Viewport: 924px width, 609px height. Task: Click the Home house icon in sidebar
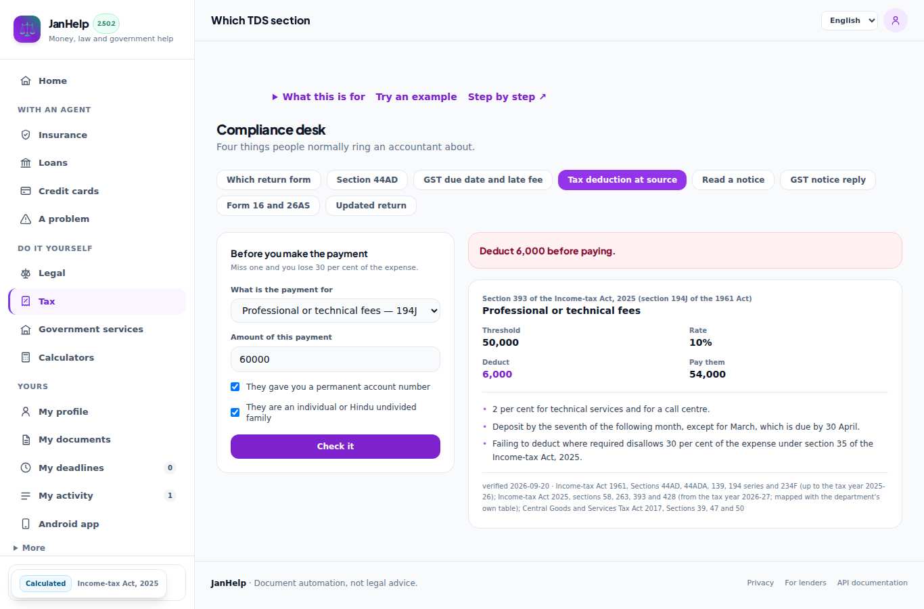pyautogui.click(x=26, y=81)
